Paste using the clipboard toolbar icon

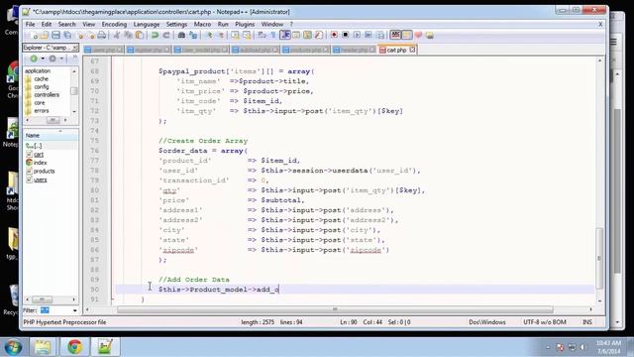point(140,36)
